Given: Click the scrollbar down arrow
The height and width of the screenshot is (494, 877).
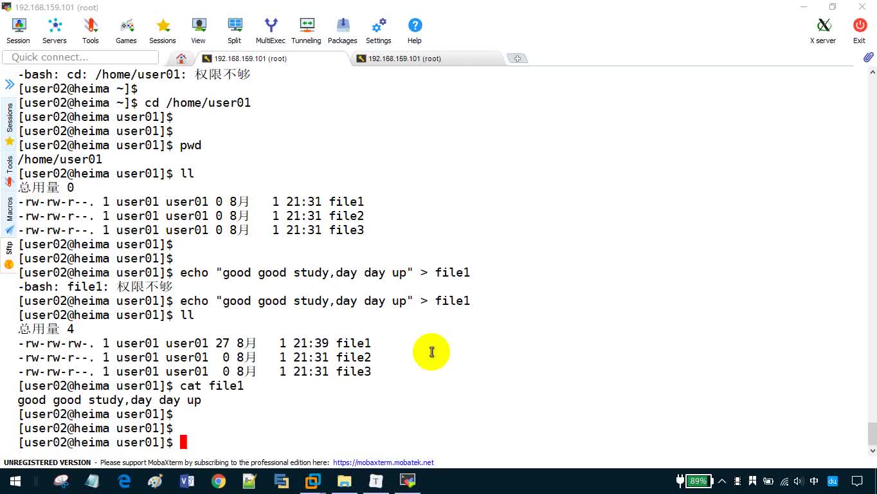Looking at the screenshot, I should click(872, 451).
